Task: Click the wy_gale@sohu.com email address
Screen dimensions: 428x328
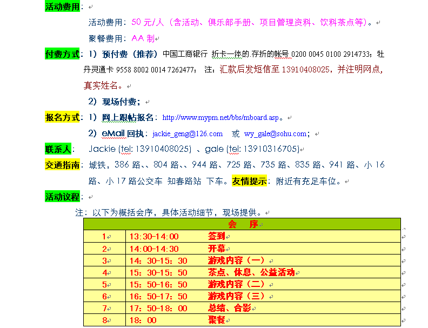Action: point(276,133)
